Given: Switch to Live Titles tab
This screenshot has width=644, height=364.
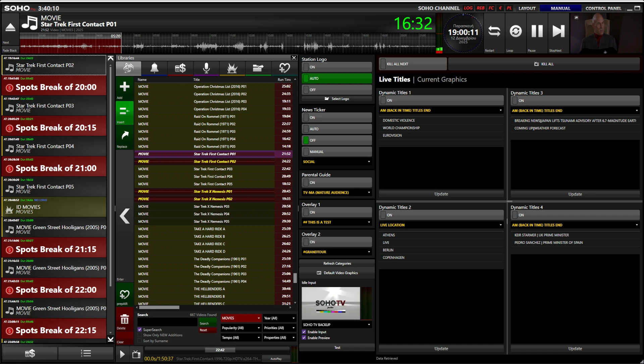Looking at the screenshot, I should pyautogui.click(x=394, y=80).
